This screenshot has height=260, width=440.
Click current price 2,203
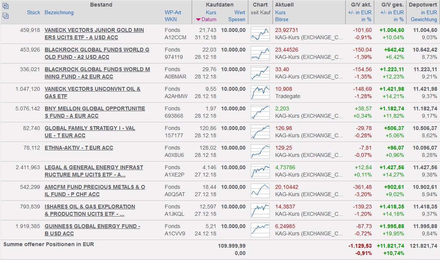click(282, 108)
